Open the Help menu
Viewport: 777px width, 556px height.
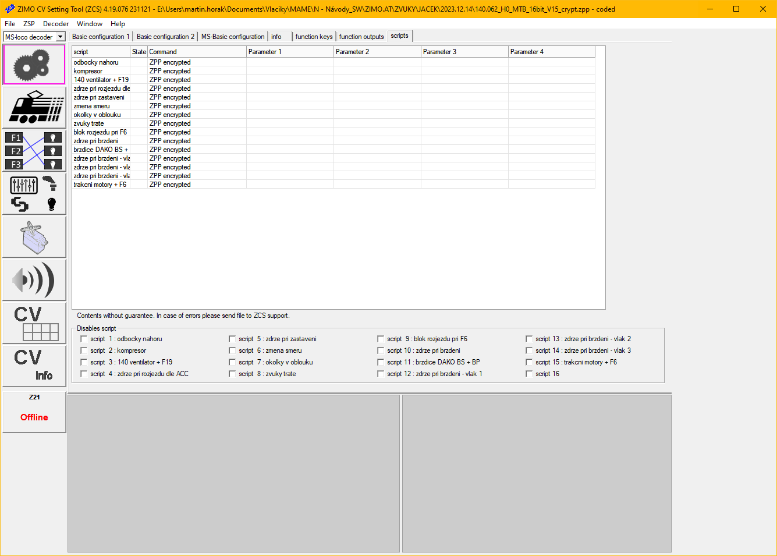point(118,24)
